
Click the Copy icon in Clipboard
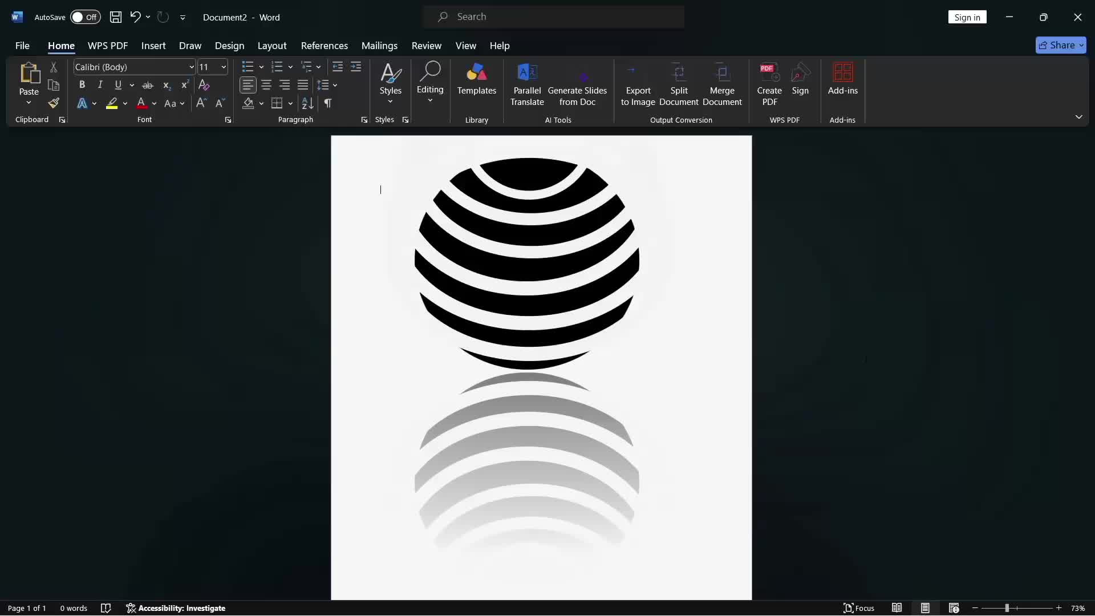pos(54,85)
